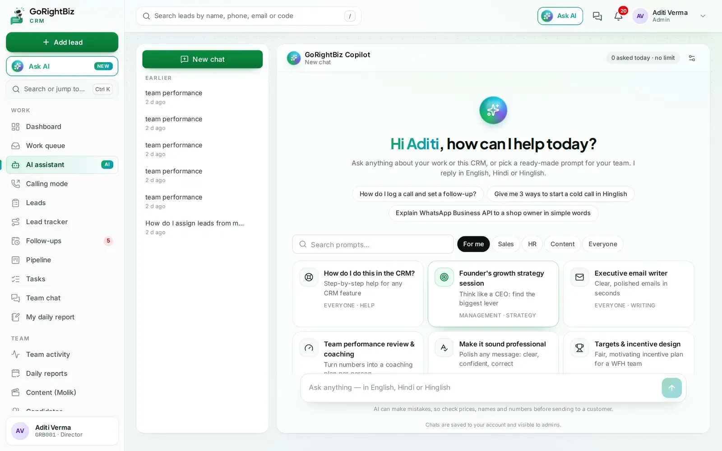
Task: Click the send arrow button in chat box
Action: point(671,388)
